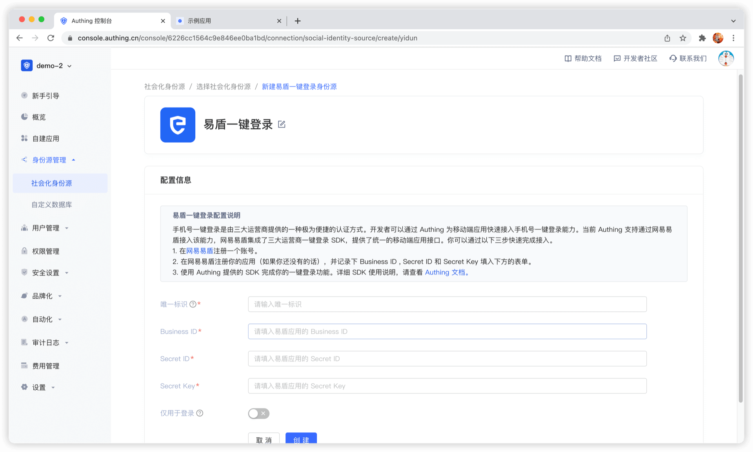The image size is (753, 452).
Task: Expand the 用户管理 sidebar menu
Action: pos(45,228)
